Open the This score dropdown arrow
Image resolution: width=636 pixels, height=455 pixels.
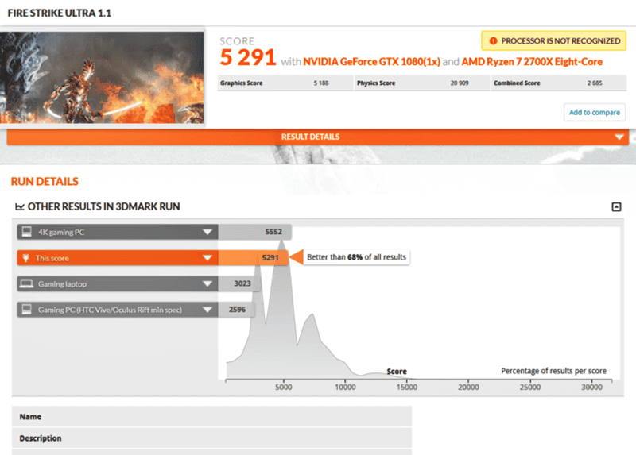point(207,258)
